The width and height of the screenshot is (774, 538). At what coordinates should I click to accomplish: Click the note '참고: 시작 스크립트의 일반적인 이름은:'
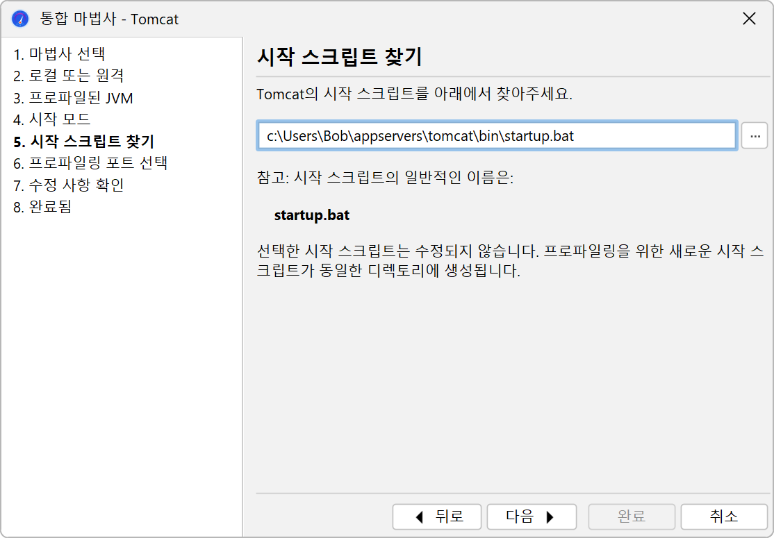tap(386, 177)
